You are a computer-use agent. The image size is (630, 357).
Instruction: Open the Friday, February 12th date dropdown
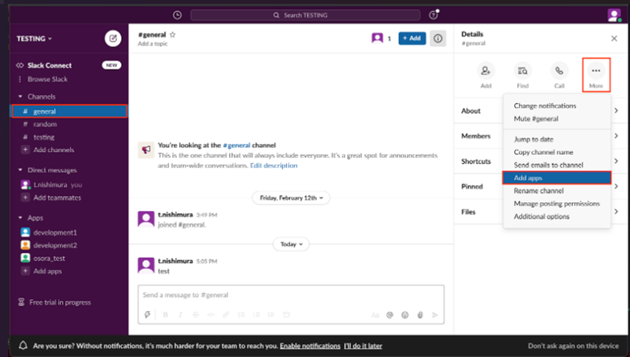tap(291, 198)
